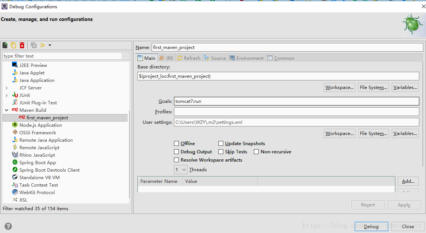426x233 pixels.
Task: Select Task Context Test item
Action: click(38, 185)
